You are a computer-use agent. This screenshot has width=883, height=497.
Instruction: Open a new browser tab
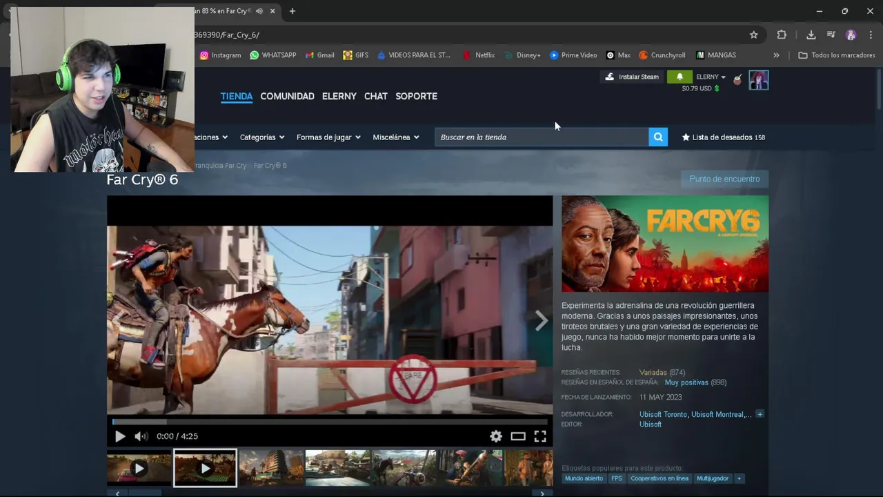(292, 11)
